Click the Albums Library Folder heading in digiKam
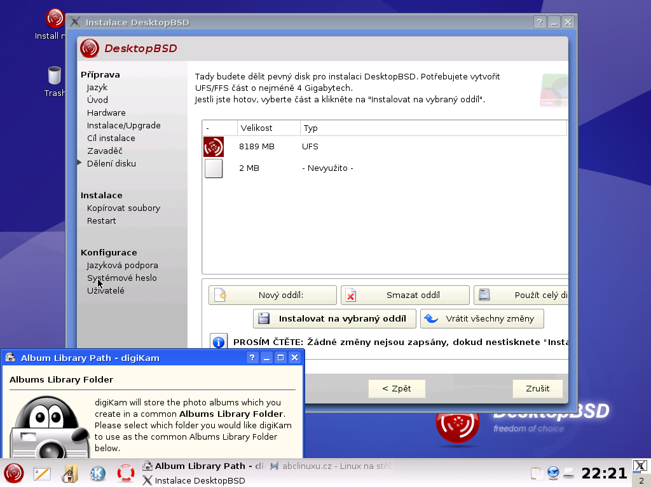The width and height of the screenshot is (651, 488). (62, 379)
